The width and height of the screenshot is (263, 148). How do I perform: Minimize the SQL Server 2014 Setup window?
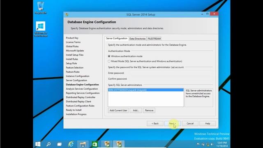pos(202,14)
